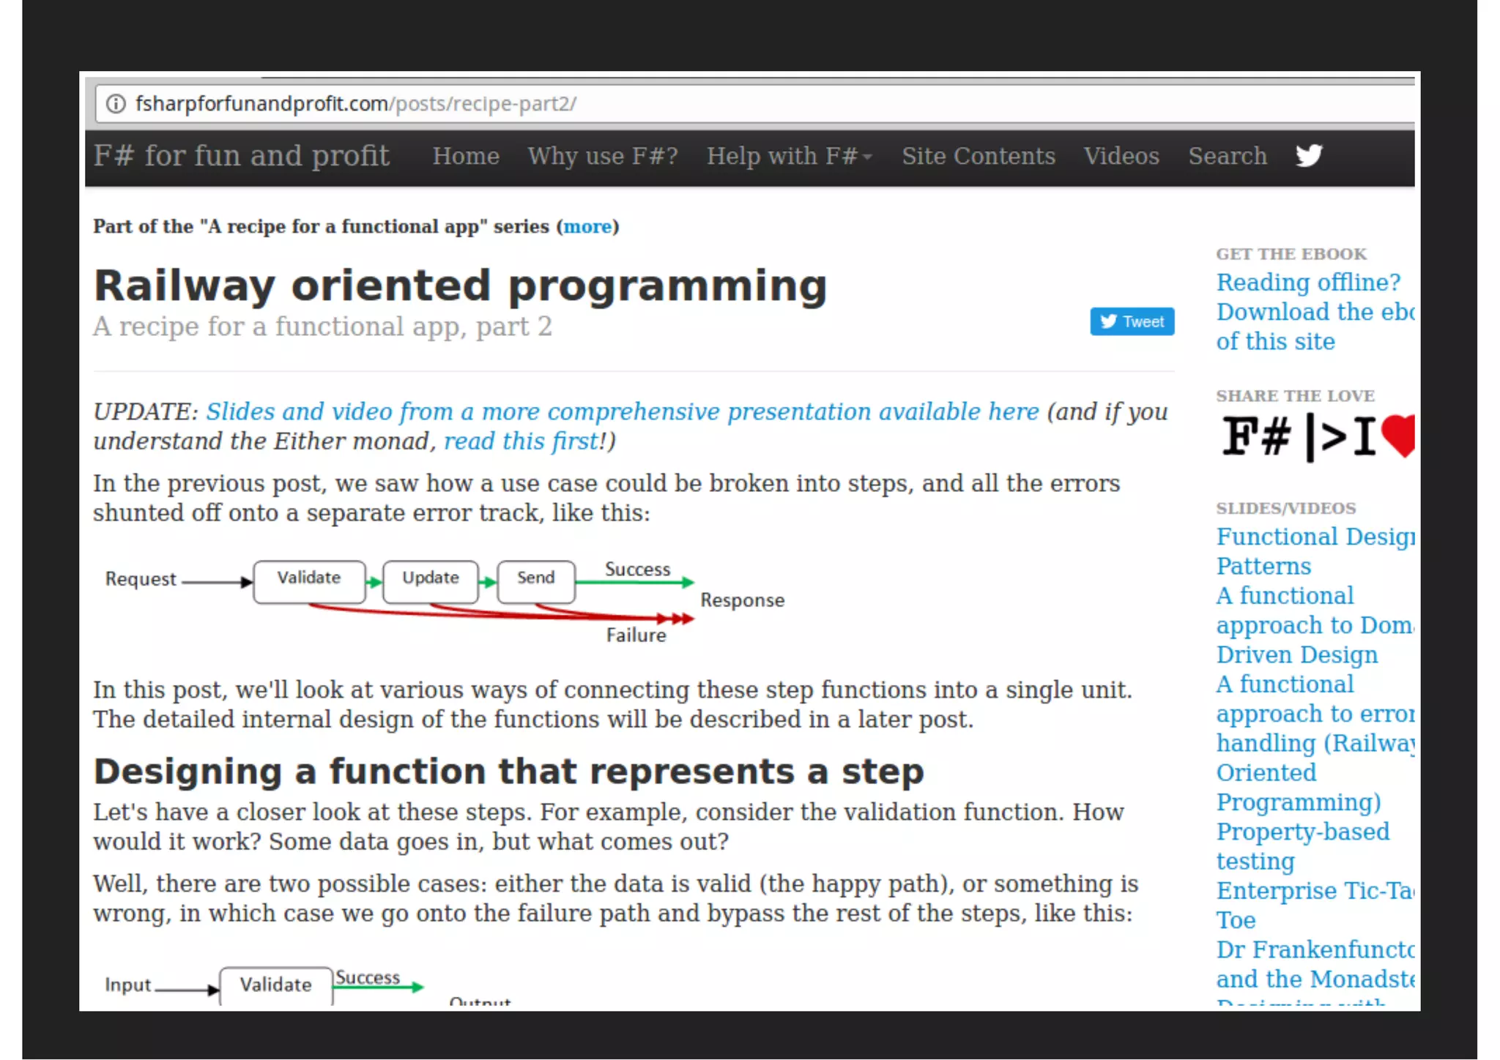
Task: Click the Twitter bird icon in navbar
Action: [x=1308, y=156]
